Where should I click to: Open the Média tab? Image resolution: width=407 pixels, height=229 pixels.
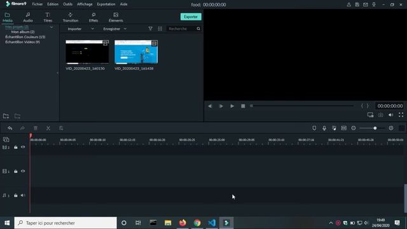click(7, 17)
